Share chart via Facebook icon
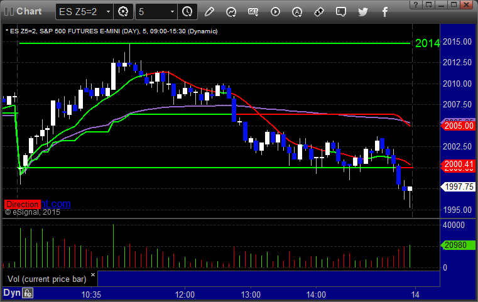The image size is (478, 302). pos(385,12)
